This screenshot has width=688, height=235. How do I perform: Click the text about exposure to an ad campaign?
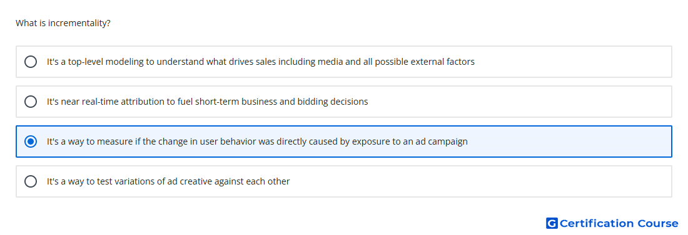point(257,141)
